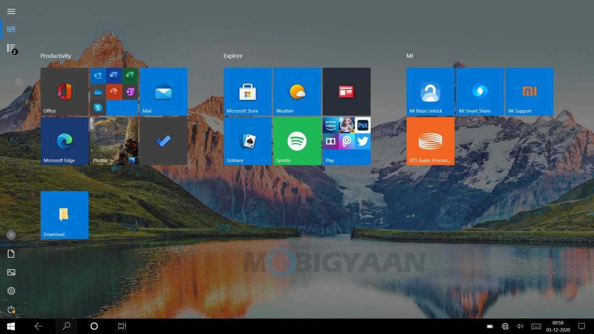Open the OneDrive tile
The width and height of the screenshot is (594, 334).
[x=98, y=92]
